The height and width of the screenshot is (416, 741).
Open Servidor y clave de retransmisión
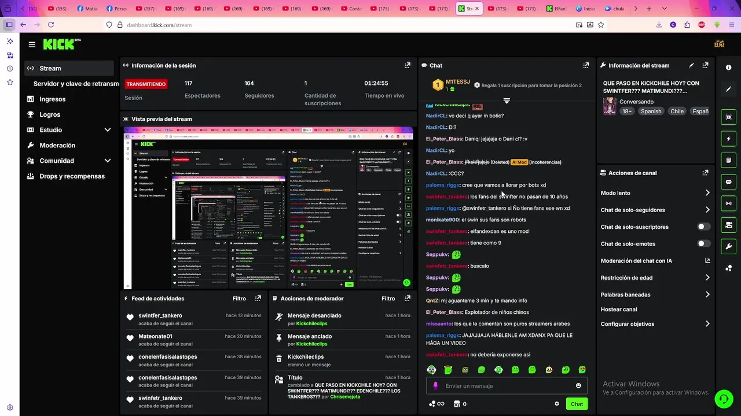click(76, 84)
